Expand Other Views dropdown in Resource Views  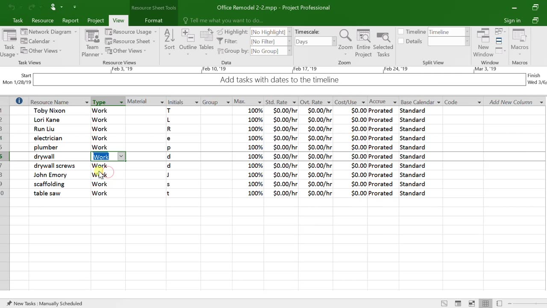pos(125,50)
